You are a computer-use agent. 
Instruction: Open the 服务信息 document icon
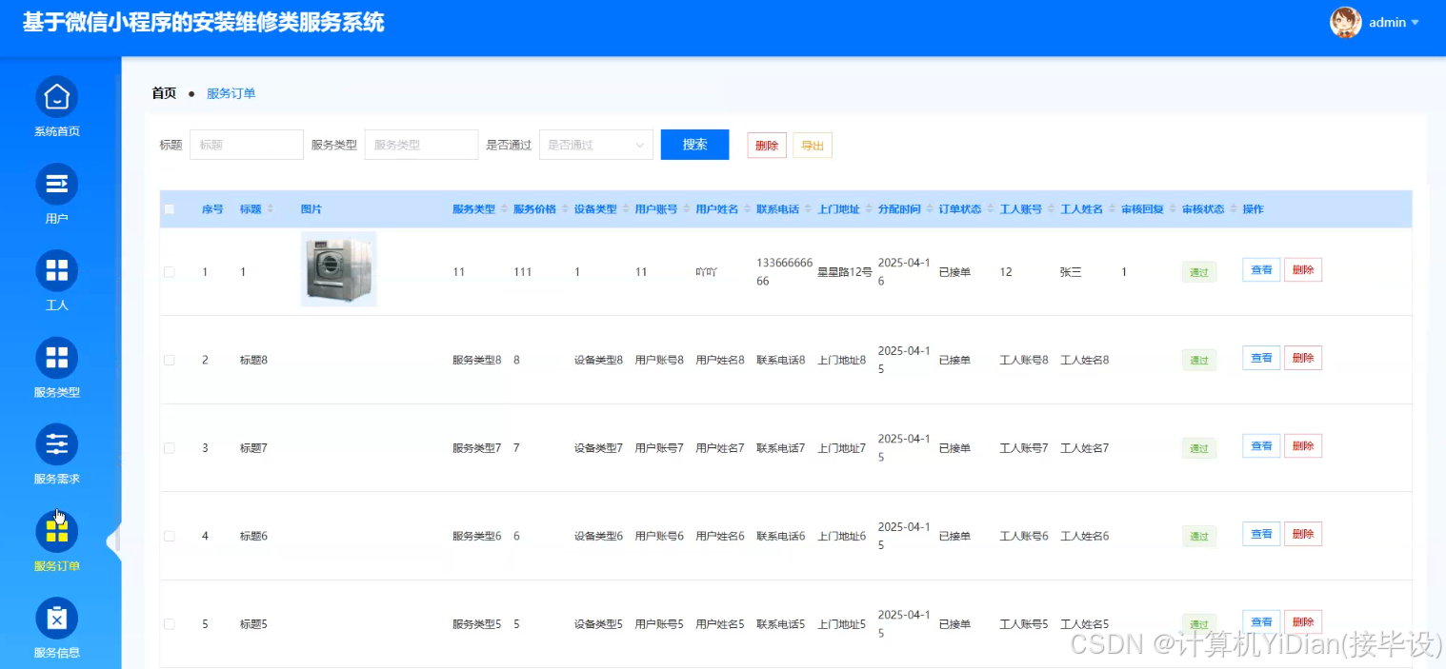pyautogui.click(x=56, y=619)
